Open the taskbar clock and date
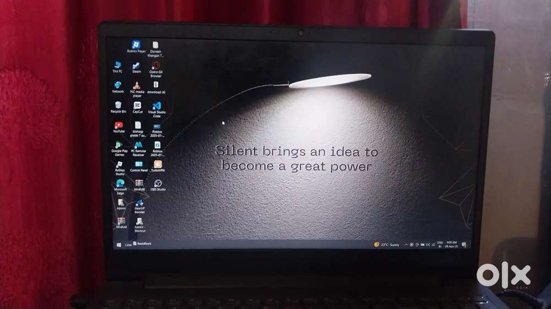 [x=452, y=245]
